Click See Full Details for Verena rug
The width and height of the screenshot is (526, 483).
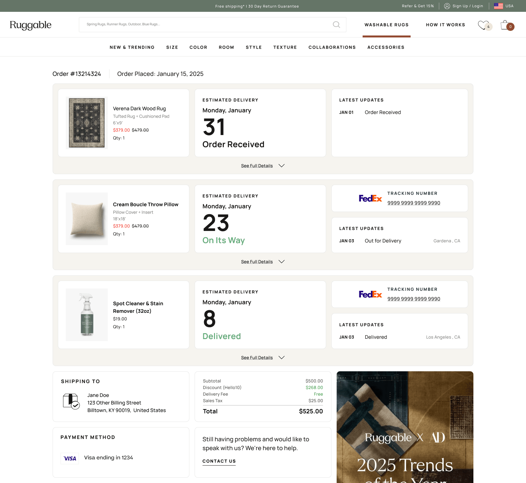tap(257, 166)
